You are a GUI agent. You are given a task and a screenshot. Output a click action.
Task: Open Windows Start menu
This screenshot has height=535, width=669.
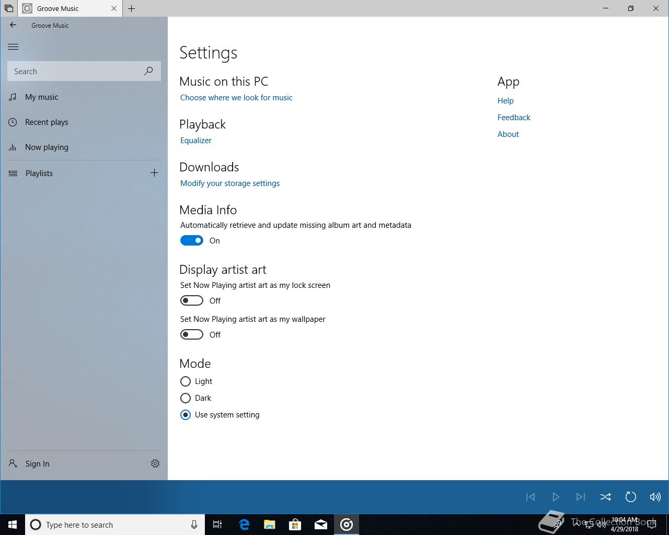click(13, 525)
